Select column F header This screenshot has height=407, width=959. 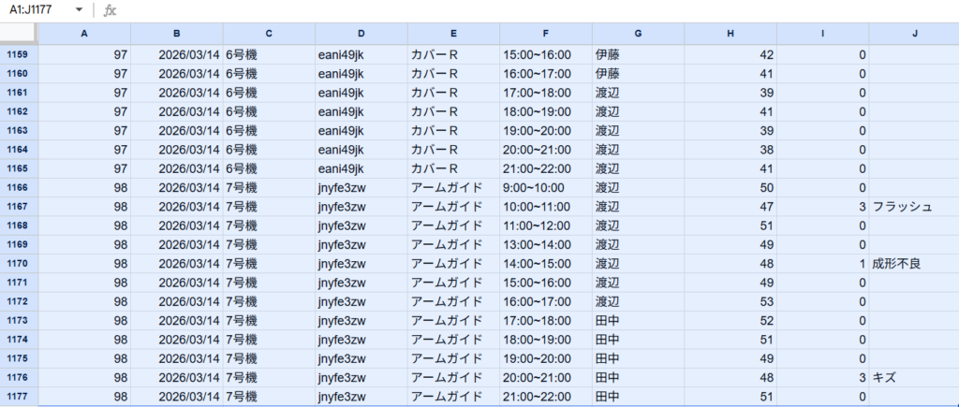(x=546, y=34)
